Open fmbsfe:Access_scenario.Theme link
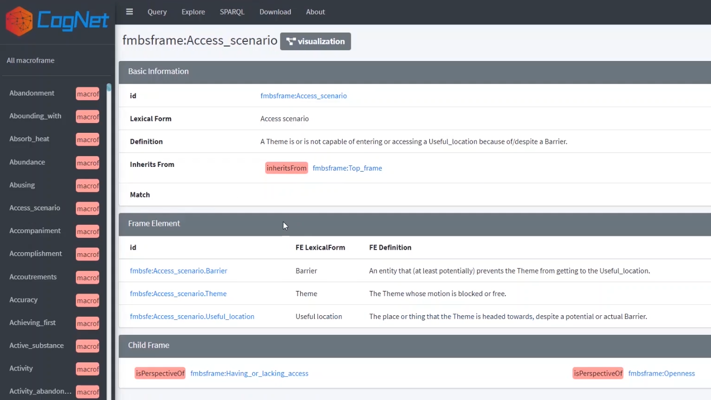 pos(178,294)
